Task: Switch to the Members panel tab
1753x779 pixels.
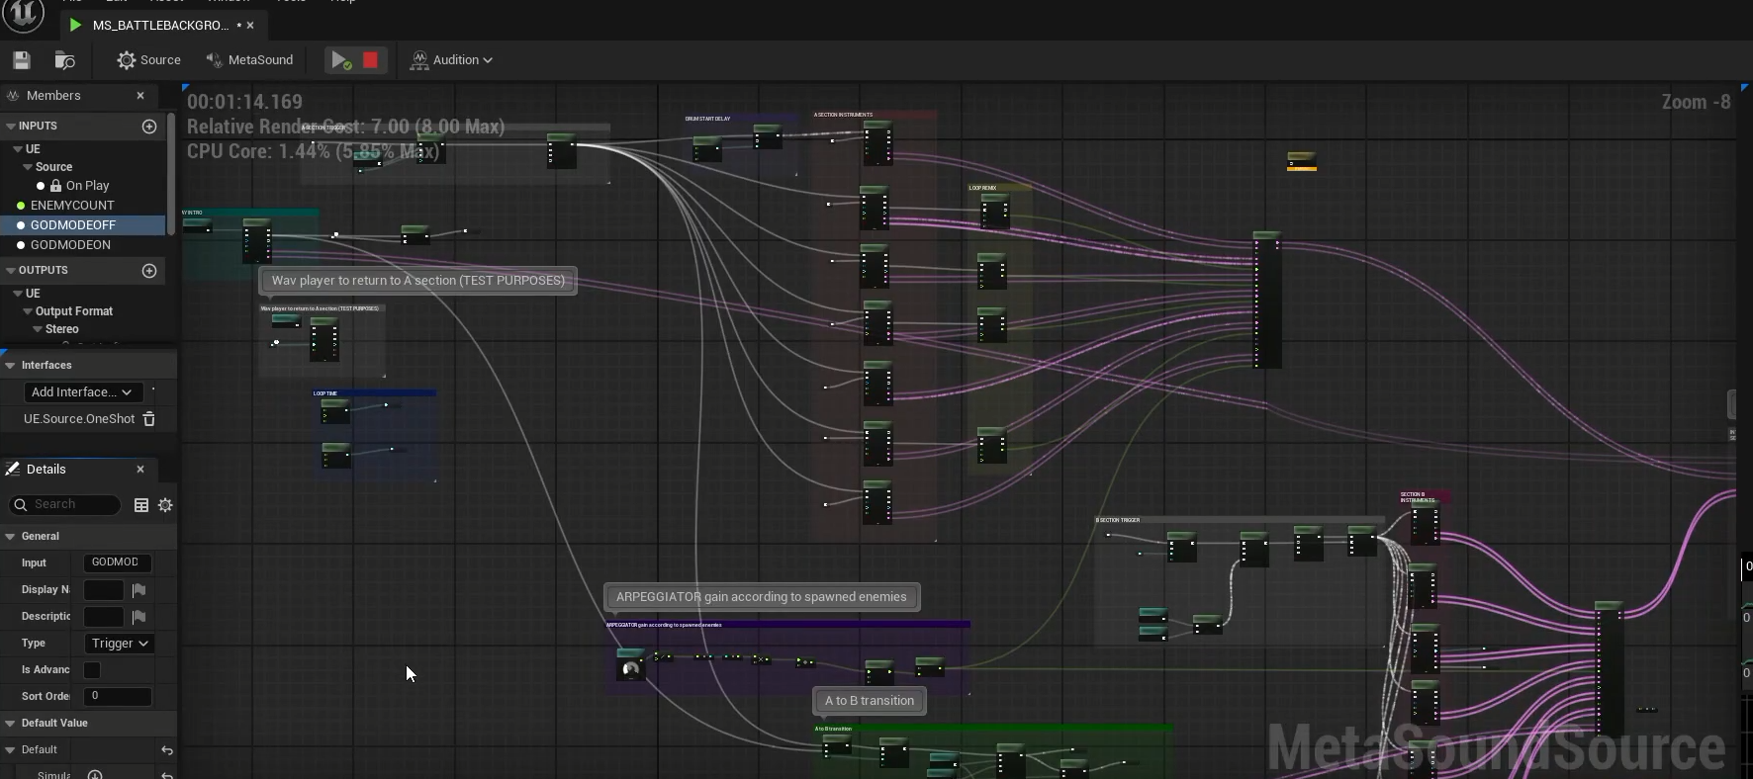Action: pos(53,96)
